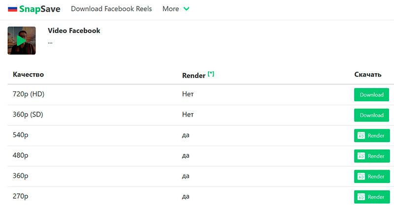Open the More menu in the navigation
Image resolution: width=394 pixels, height=209 pixels.
(171, 9)
